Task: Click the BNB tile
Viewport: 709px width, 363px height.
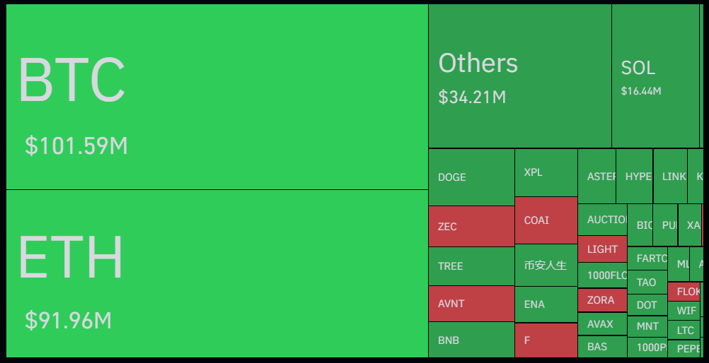Action: [471, 340]
